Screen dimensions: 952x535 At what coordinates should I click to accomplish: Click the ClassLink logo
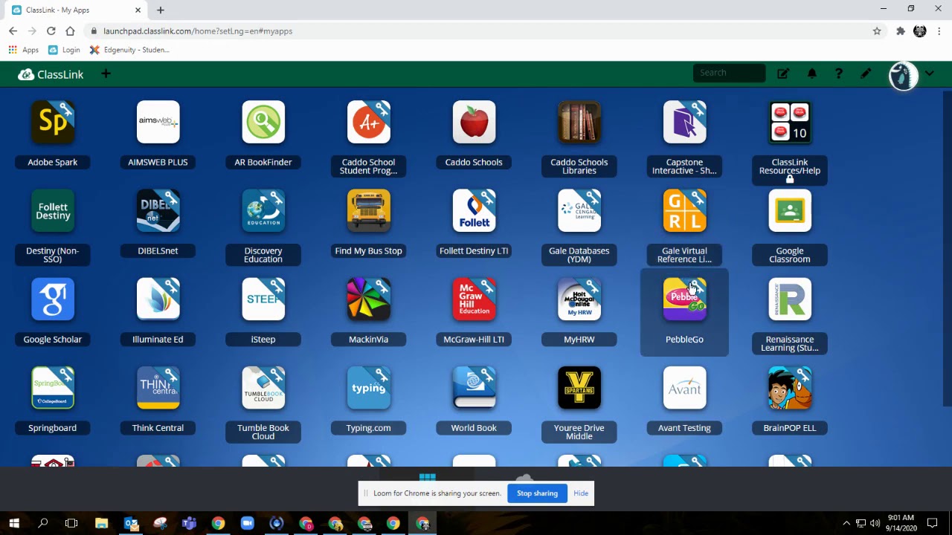click(x=51, y=74)
